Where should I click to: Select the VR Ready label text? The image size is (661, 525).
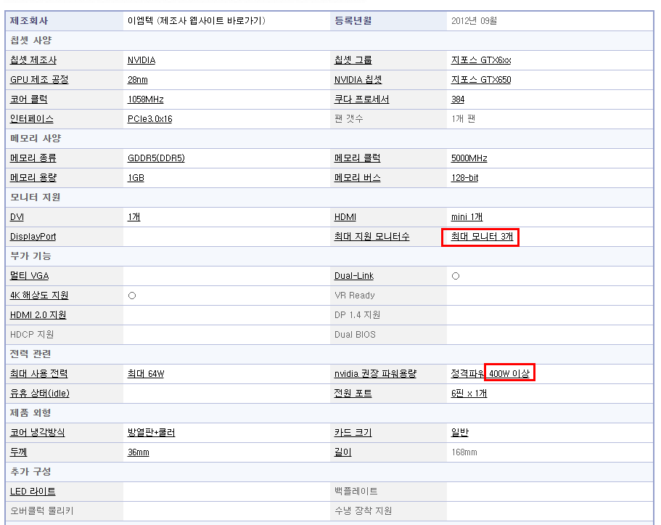click(355, 296)
